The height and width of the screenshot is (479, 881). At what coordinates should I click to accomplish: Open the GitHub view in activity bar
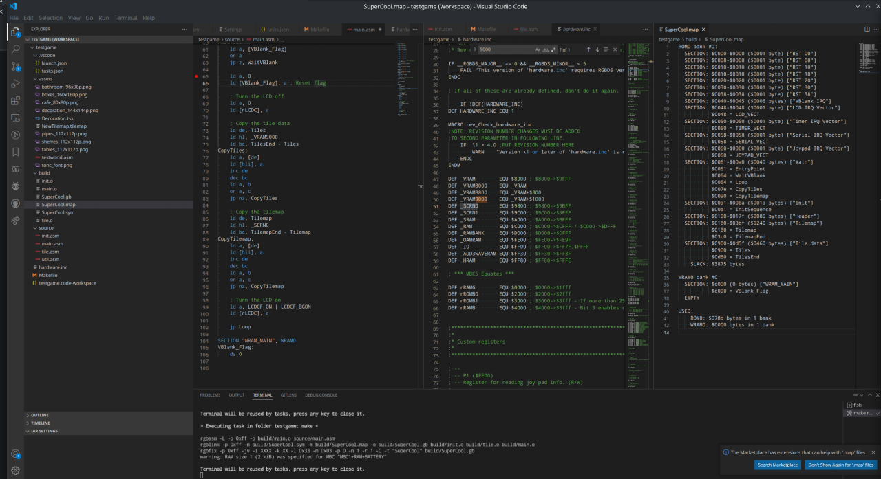coord(15,203)
